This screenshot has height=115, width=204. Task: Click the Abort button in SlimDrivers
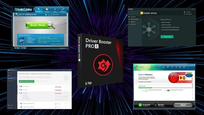tap(183, 105)
